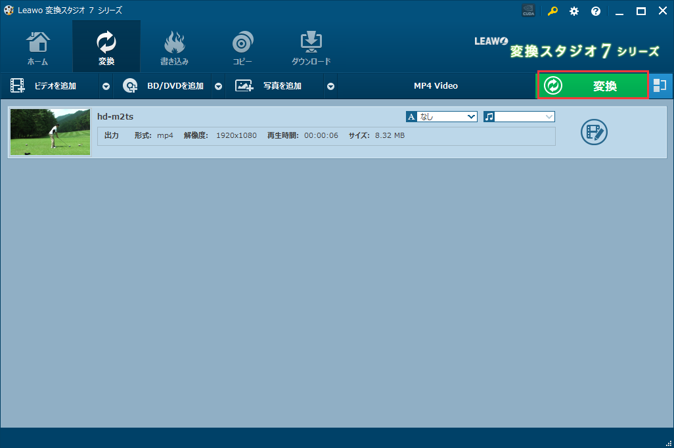Image resolution: width=674 pixels, height=448 pixels.
Task: Click the help question mark icon
Action: pyautogui.click(x=596, y=11)
